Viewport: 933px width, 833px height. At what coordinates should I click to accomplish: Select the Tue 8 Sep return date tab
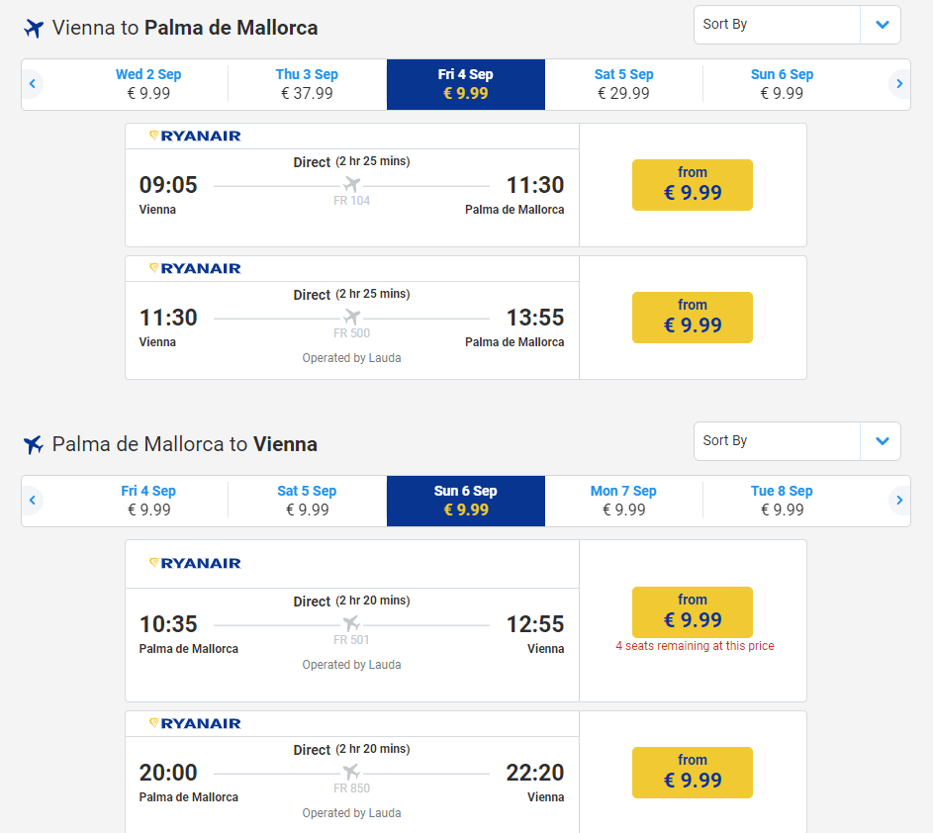(782, 501)
